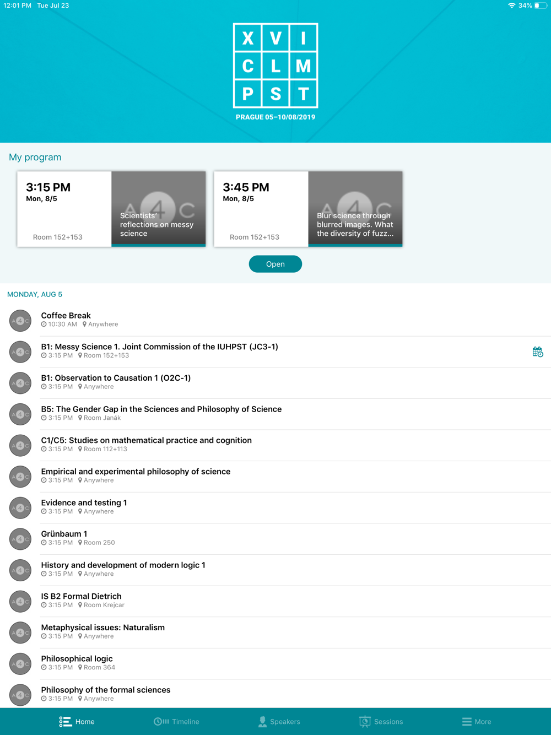Switch to the Timeline tab
Viewport: 551px width, 735px height.
[x=176, y=722]
